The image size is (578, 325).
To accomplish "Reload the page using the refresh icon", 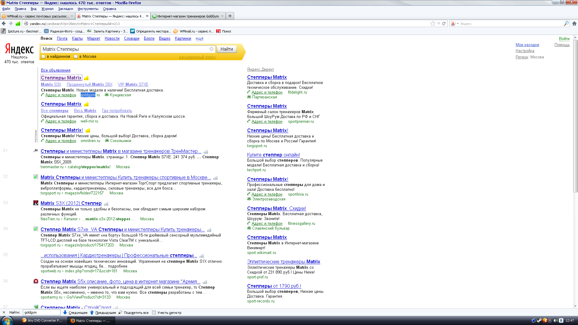I will coord(444,23).
